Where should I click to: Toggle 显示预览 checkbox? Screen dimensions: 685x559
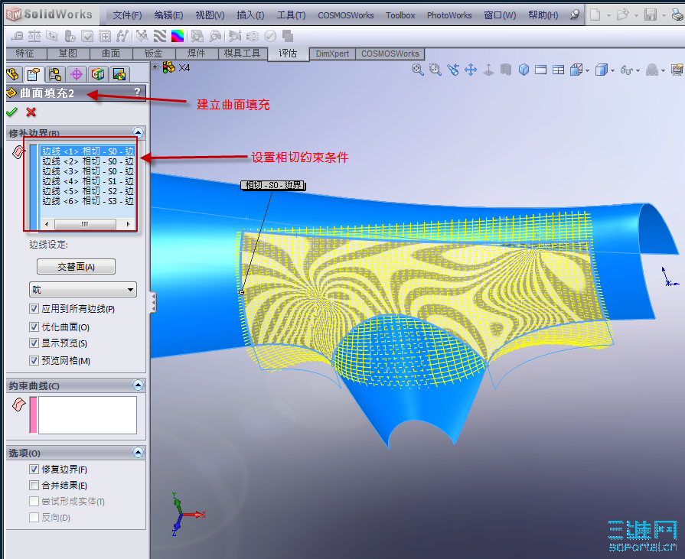34,343
